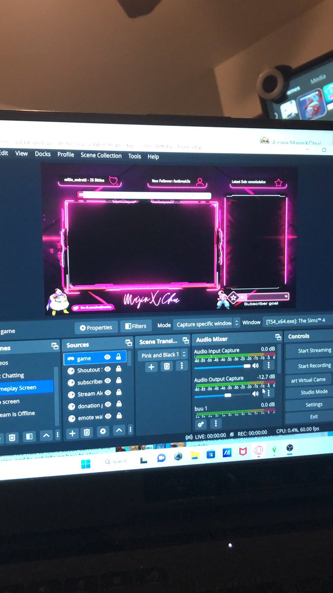This screenshot has width=333, height=593.
Task: Toggle visibility of Shoutout source
Action: coord(108,369)
